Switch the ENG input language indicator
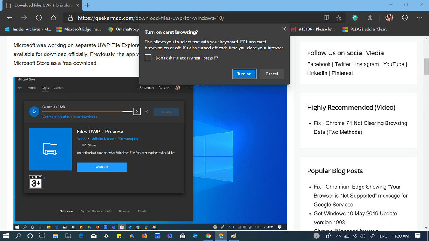 pos(383,236)
